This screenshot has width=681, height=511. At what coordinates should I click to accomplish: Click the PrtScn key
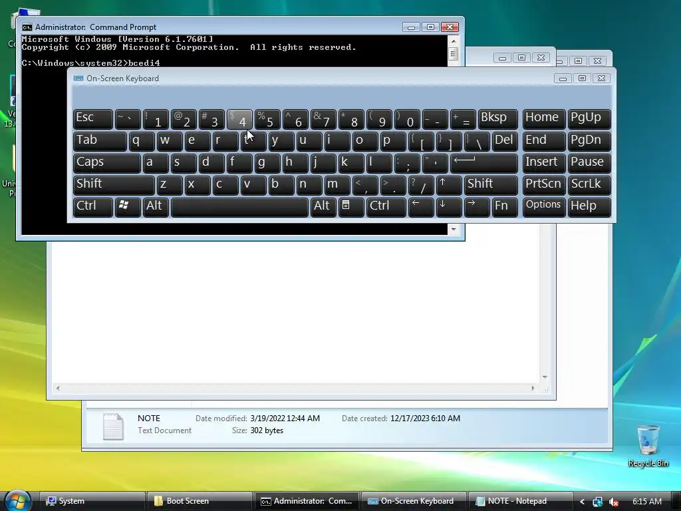[544, 185]
